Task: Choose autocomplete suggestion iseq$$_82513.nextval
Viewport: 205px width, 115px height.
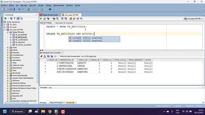Action: pyautogui.click(x=94, y=38)
